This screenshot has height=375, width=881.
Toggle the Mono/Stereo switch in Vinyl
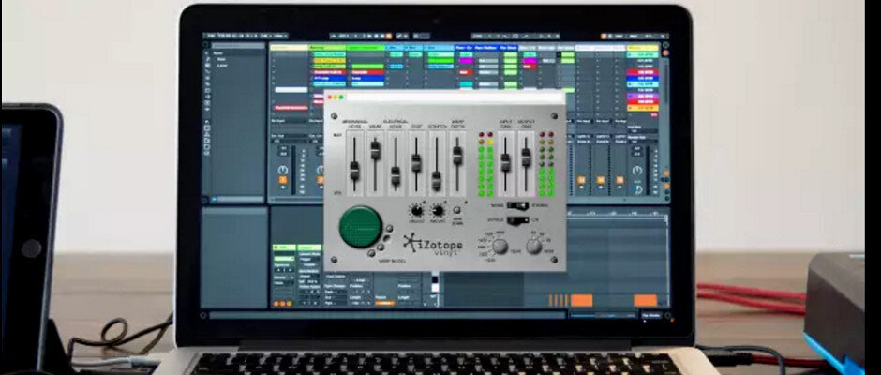pyautogui.click(x=517, y=205)
